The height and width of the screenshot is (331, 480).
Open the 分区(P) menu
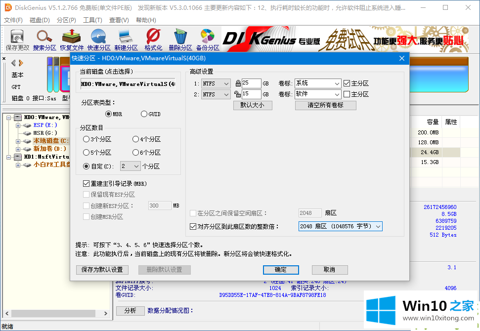click(66, 20)
